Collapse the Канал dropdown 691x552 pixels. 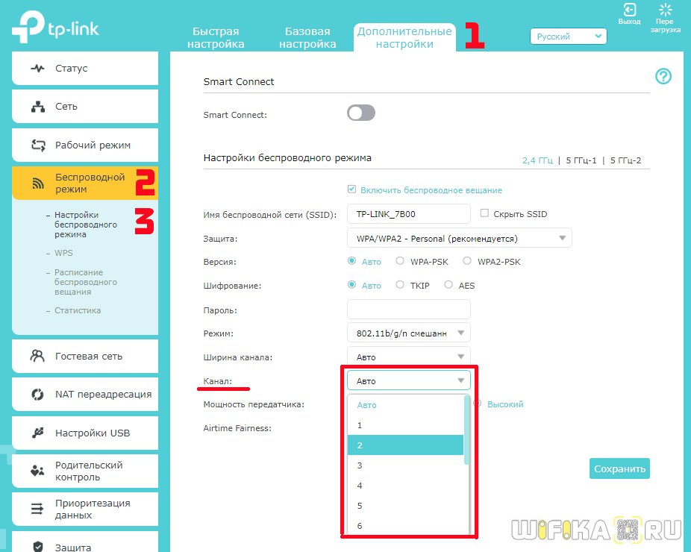tap(408, 380)
